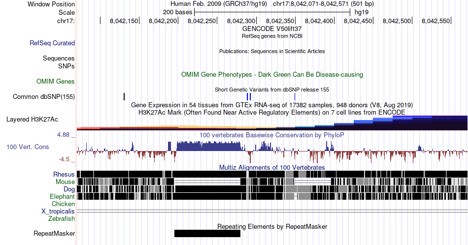This screenshot has width=468, height=245.
Task: Click Publications: Sequences in Scientific Articles title
Action: click(x=272, y=51)
